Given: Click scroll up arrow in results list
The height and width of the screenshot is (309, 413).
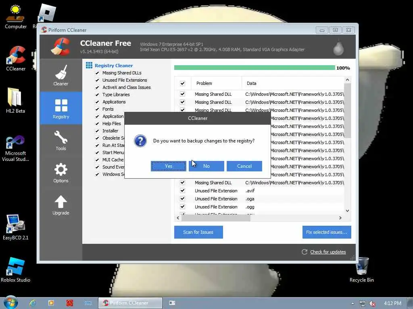Looking at the screenshot, I should point(347,80).
